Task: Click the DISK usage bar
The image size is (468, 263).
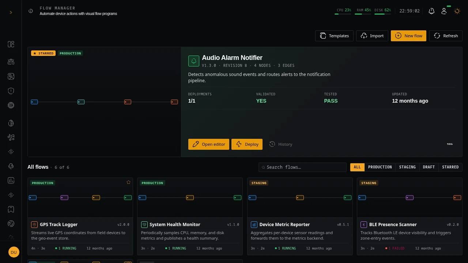Action: [382, 14]
